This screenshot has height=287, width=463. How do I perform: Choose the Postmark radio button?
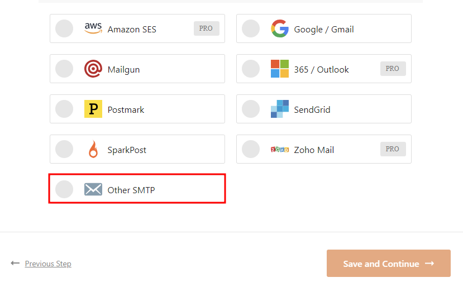64,109
